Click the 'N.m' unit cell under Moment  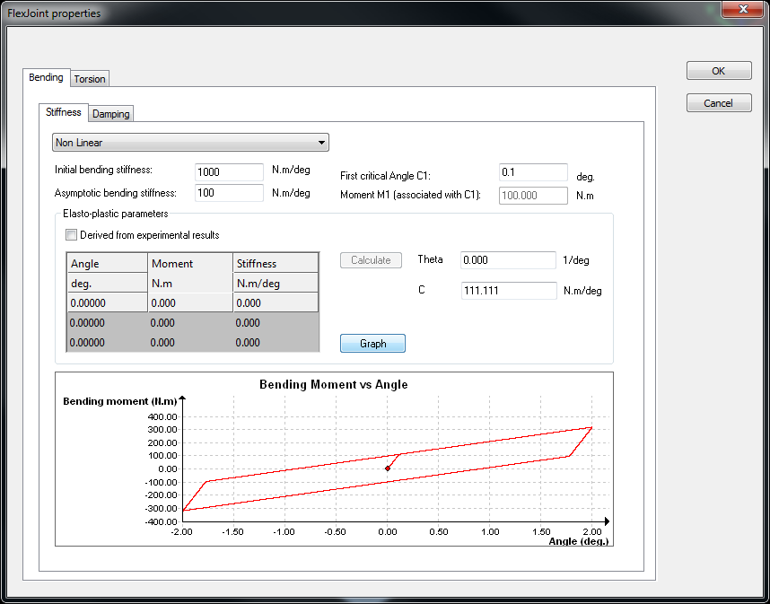coord(190,284)
